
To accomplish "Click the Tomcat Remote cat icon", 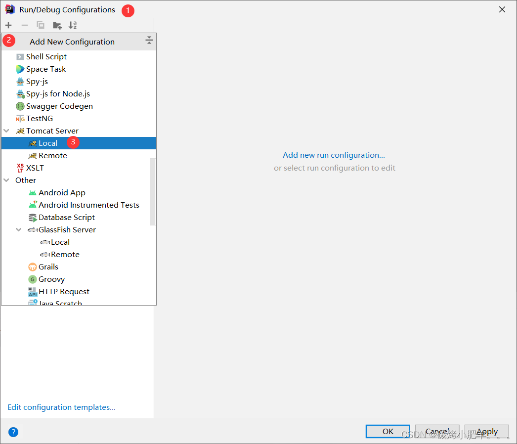I will tap(32, 156).
